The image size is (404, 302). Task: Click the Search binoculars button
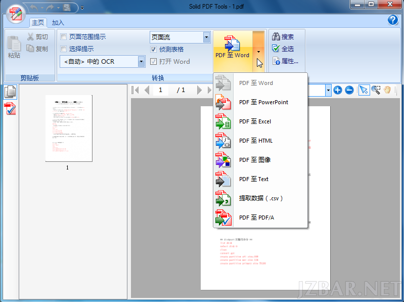pos(283,36)
